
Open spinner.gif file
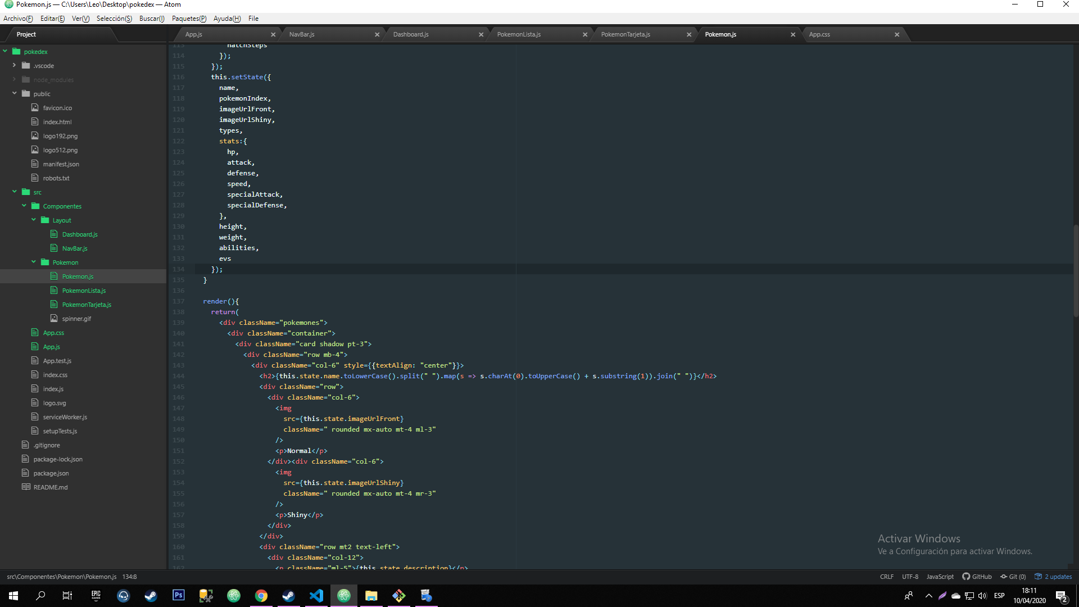click(x=76, y=319)
